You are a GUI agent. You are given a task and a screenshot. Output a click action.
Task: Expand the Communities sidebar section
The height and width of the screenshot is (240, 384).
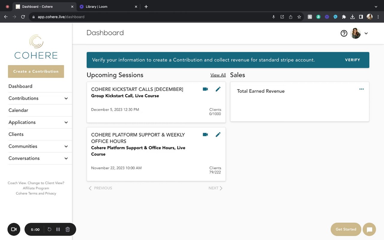pyautogui.click(x=66, y=146)
